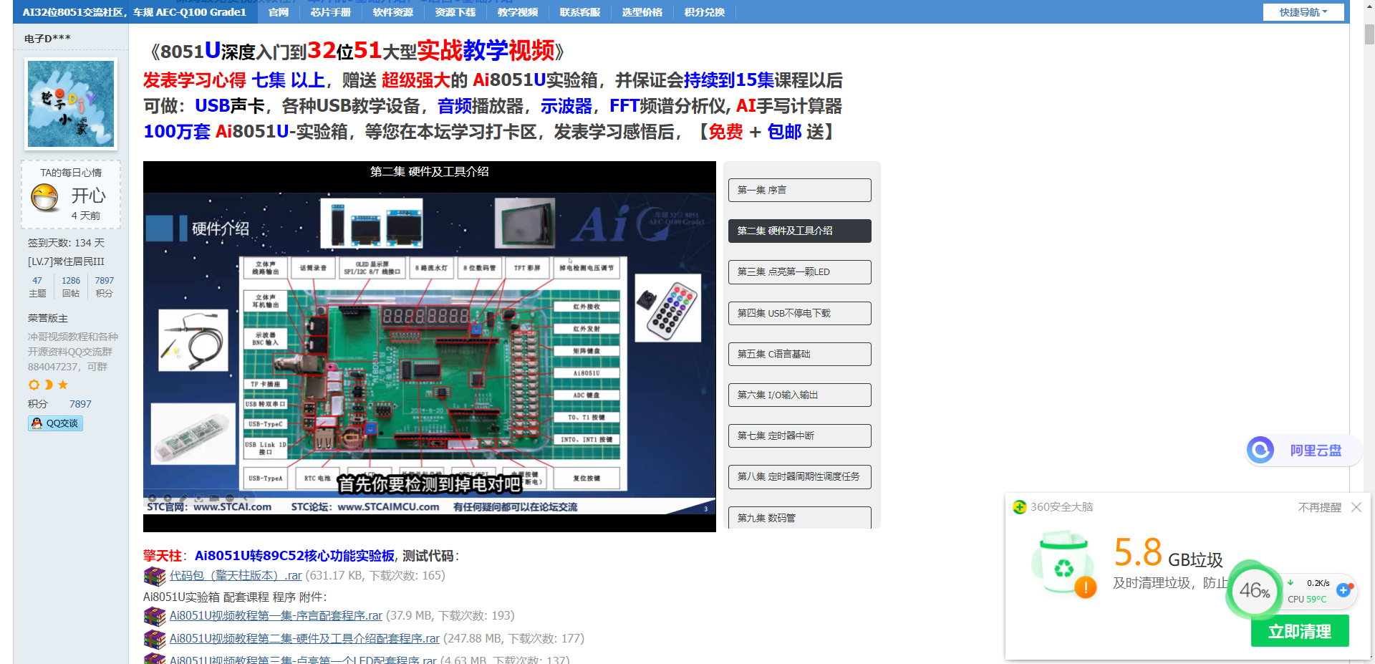Open 积分兑换 in the top navigation

point(704,12)
